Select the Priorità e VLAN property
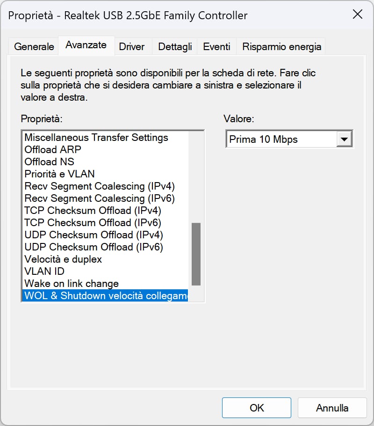The image size is (374, 426). [105, 174]
